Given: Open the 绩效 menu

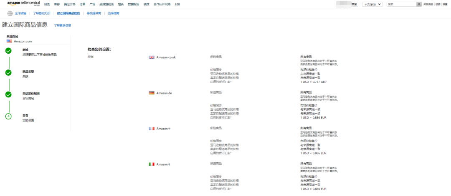Looking at the screenshot, I should [x=147, y=4].
